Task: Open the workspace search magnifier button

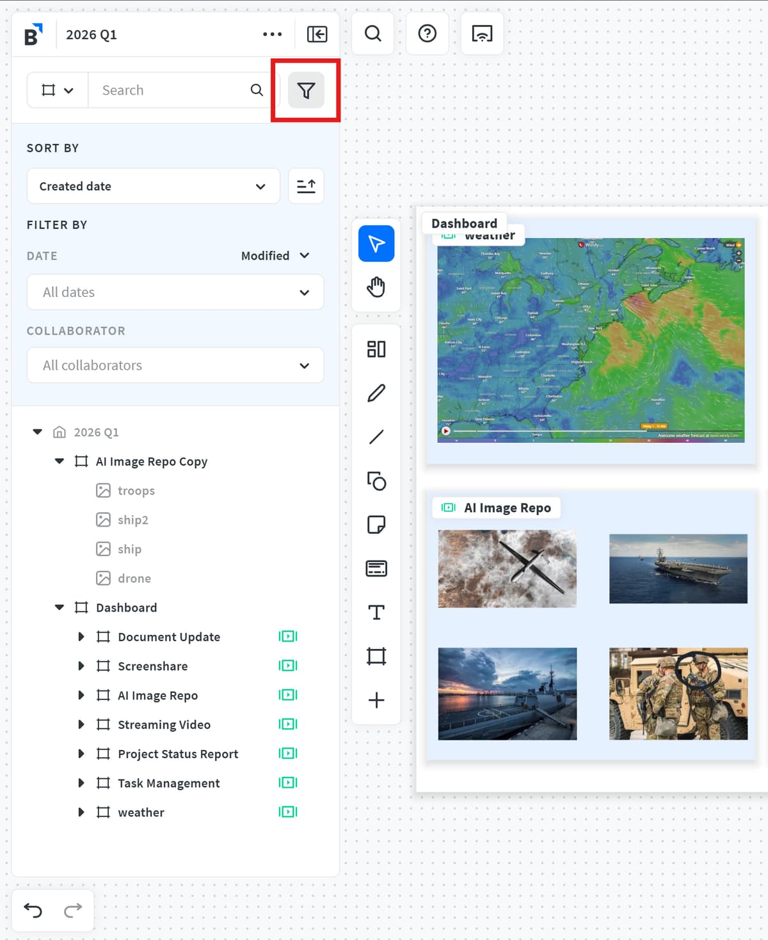Action: [373, 33]
